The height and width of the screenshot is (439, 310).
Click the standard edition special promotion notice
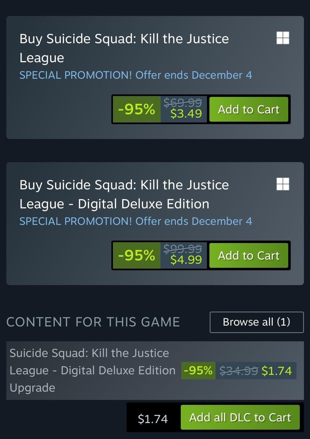click(136, 75)
